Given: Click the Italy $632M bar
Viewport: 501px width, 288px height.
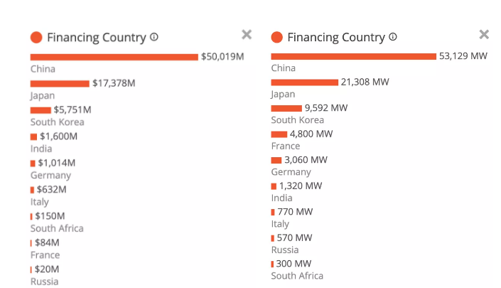Looking at the screenshot, I should tap(32, 190).
